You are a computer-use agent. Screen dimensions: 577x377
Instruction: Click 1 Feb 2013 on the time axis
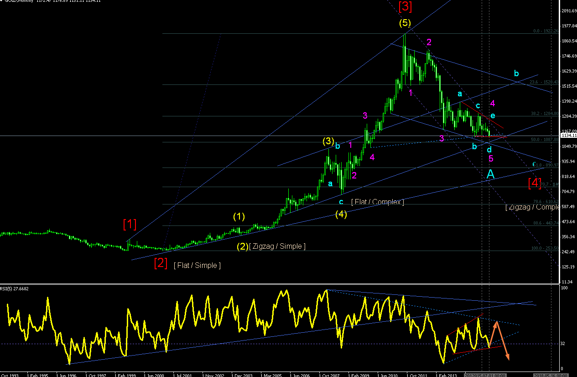tap(447, 375)
